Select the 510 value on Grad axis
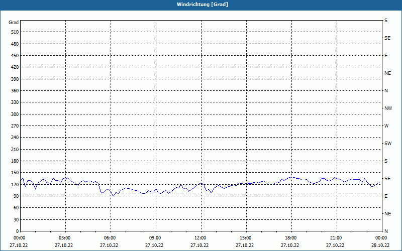 coord(15,32)
